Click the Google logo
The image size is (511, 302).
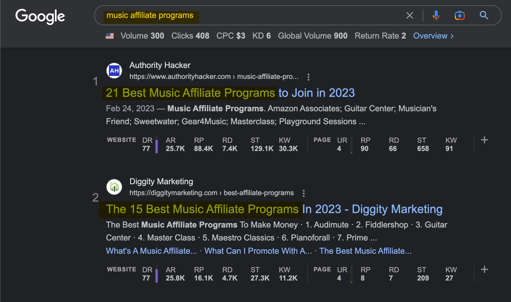tap(40, 17)
